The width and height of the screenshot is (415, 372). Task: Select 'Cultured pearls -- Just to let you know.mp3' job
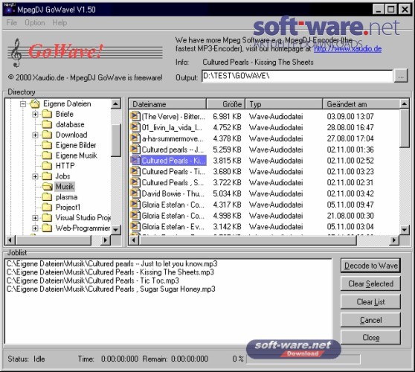(x=112, y=263)
